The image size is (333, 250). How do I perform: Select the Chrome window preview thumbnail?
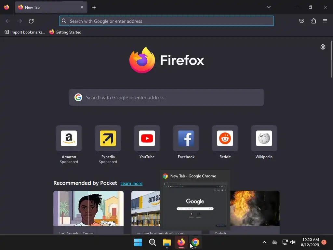tap(195, 205)
